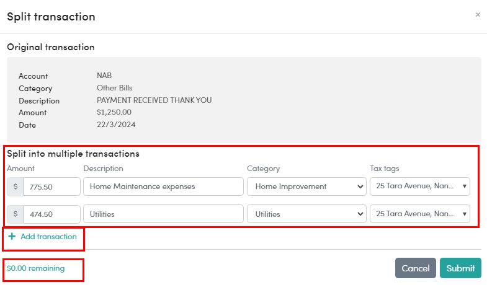Click the $0.00 remaining indicator
This screenshot has width=487, height=285.
(36, 268)
